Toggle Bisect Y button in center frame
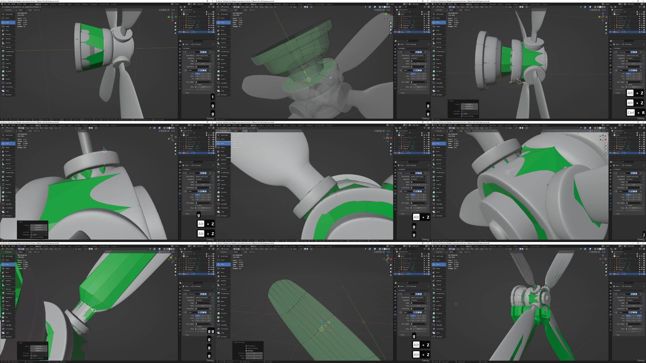 pos(418,197)
